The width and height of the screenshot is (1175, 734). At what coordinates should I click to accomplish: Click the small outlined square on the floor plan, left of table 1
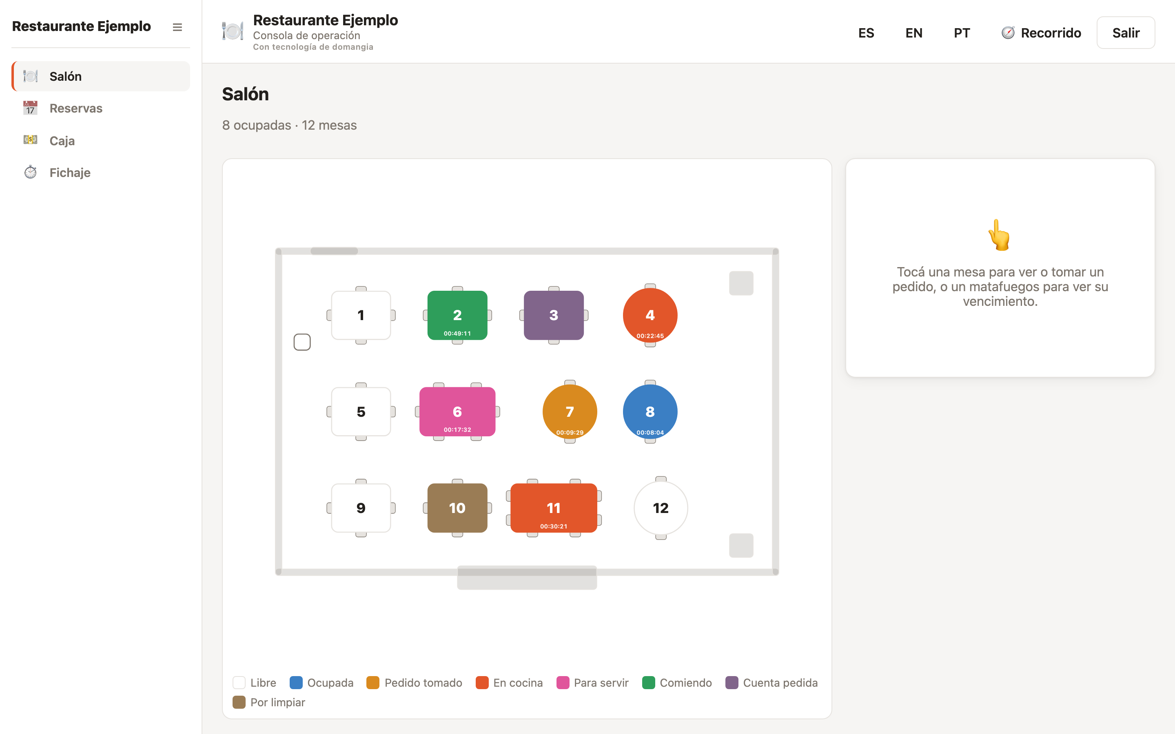point(302,342)
